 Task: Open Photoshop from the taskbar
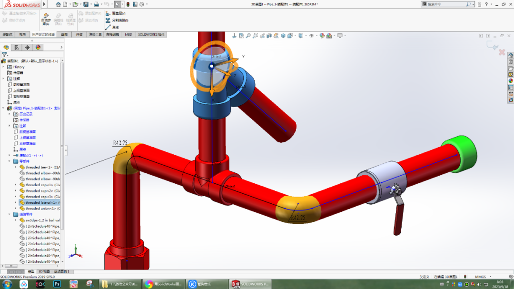(57, 284)
